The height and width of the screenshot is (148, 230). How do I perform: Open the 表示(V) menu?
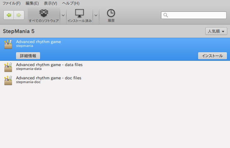point(50,3)
